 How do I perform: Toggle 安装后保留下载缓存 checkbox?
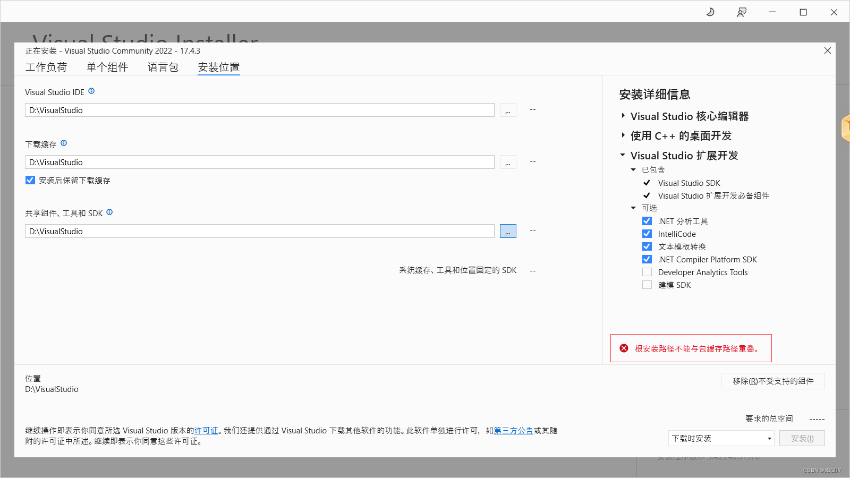(30, 180)
